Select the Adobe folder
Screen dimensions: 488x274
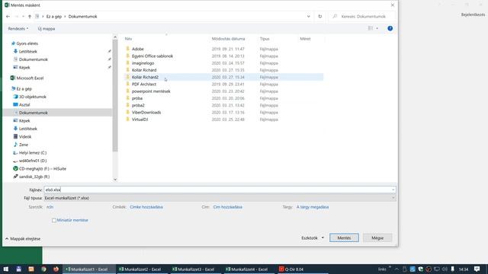(x=137, y=49)
